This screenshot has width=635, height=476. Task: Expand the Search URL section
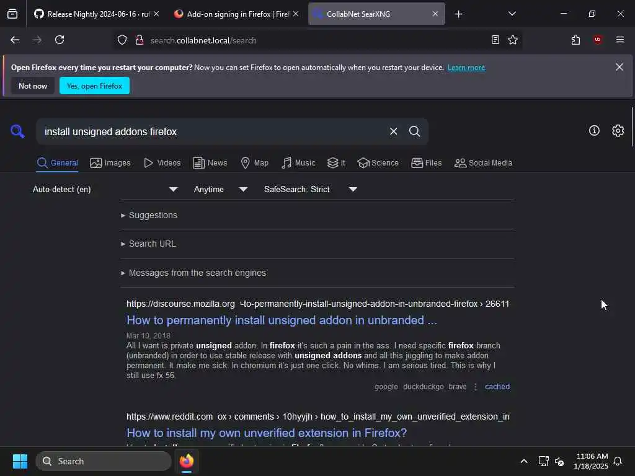(x=148, y=244)
